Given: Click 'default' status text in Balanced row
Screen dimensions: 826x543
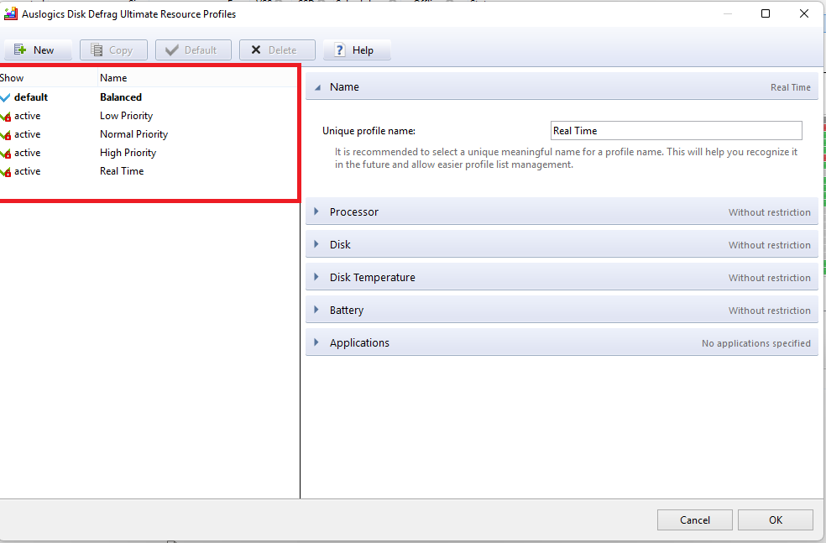Looking at the screenshot, I should click(x=31, y=97).
